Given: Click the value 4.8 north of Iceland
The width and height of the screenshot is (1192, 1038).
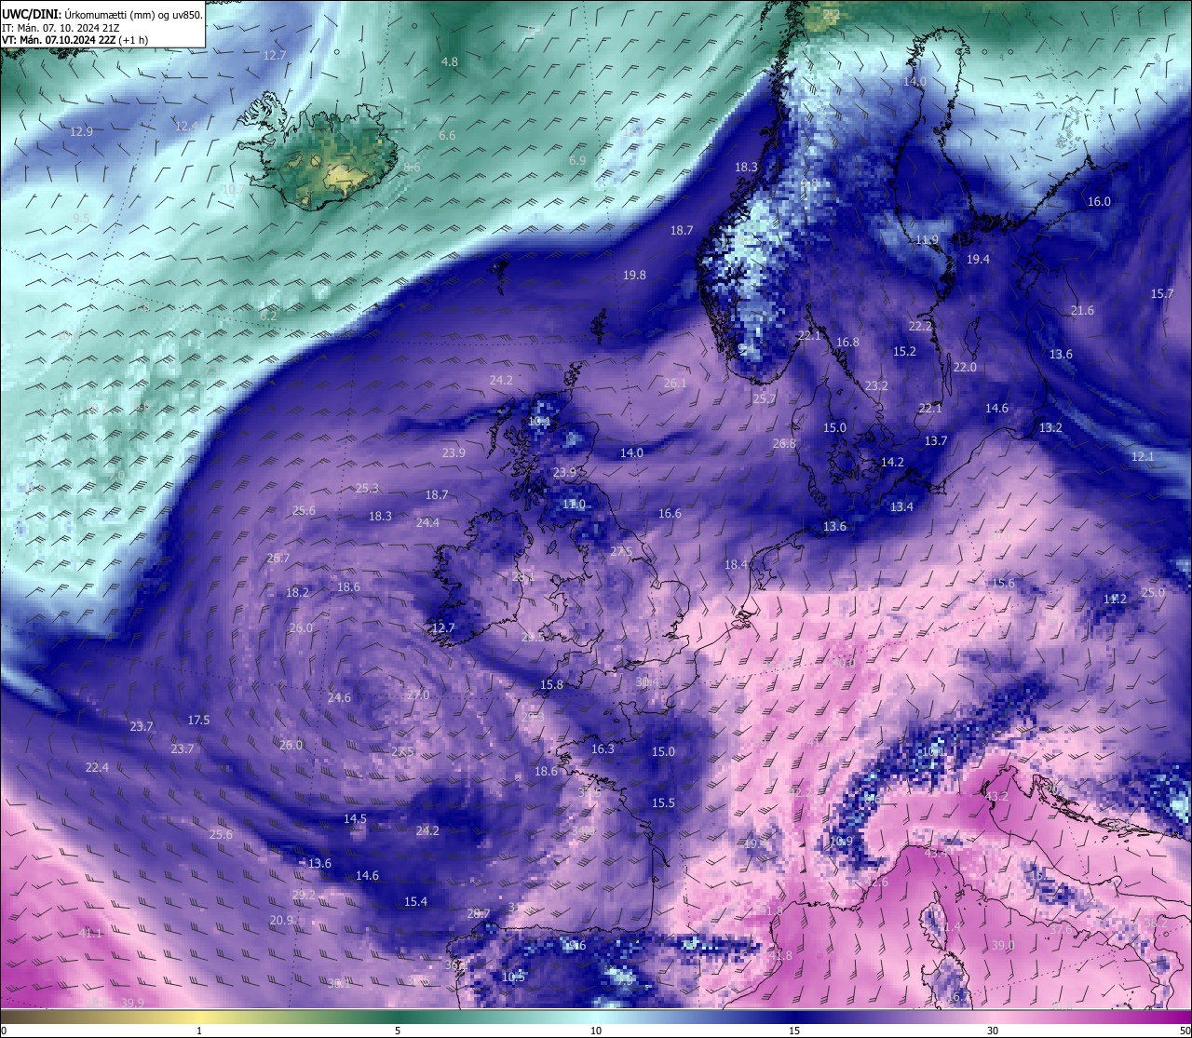Looking at the screenshot, I should coord(450,62).
